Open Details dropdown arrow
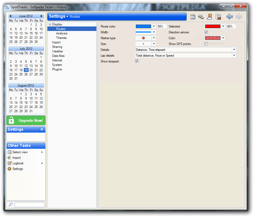Screen dimensions: 254x217 (x=234, y=49)
